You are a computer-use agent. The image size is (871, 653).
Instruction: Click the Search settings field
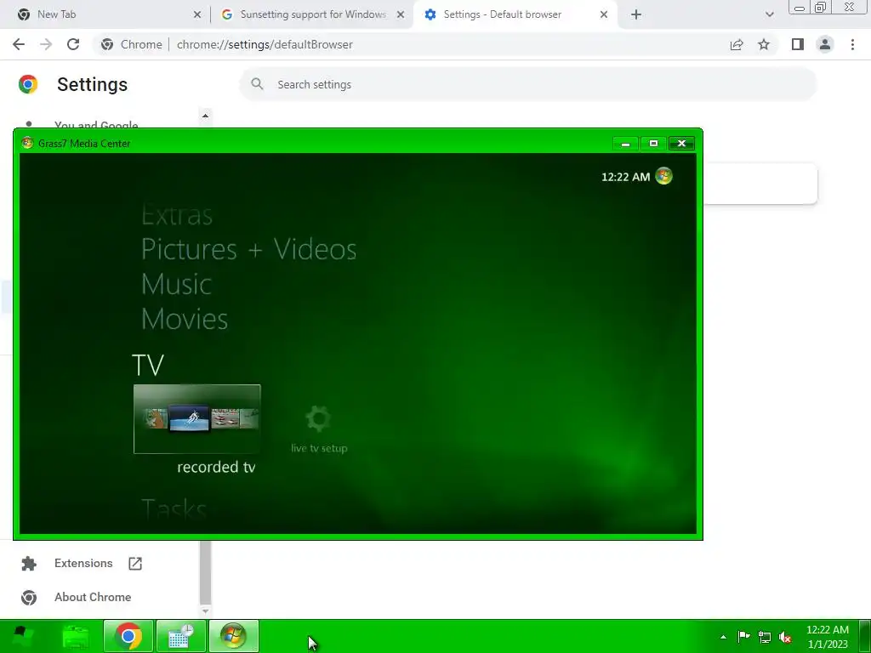coord(527,84)
